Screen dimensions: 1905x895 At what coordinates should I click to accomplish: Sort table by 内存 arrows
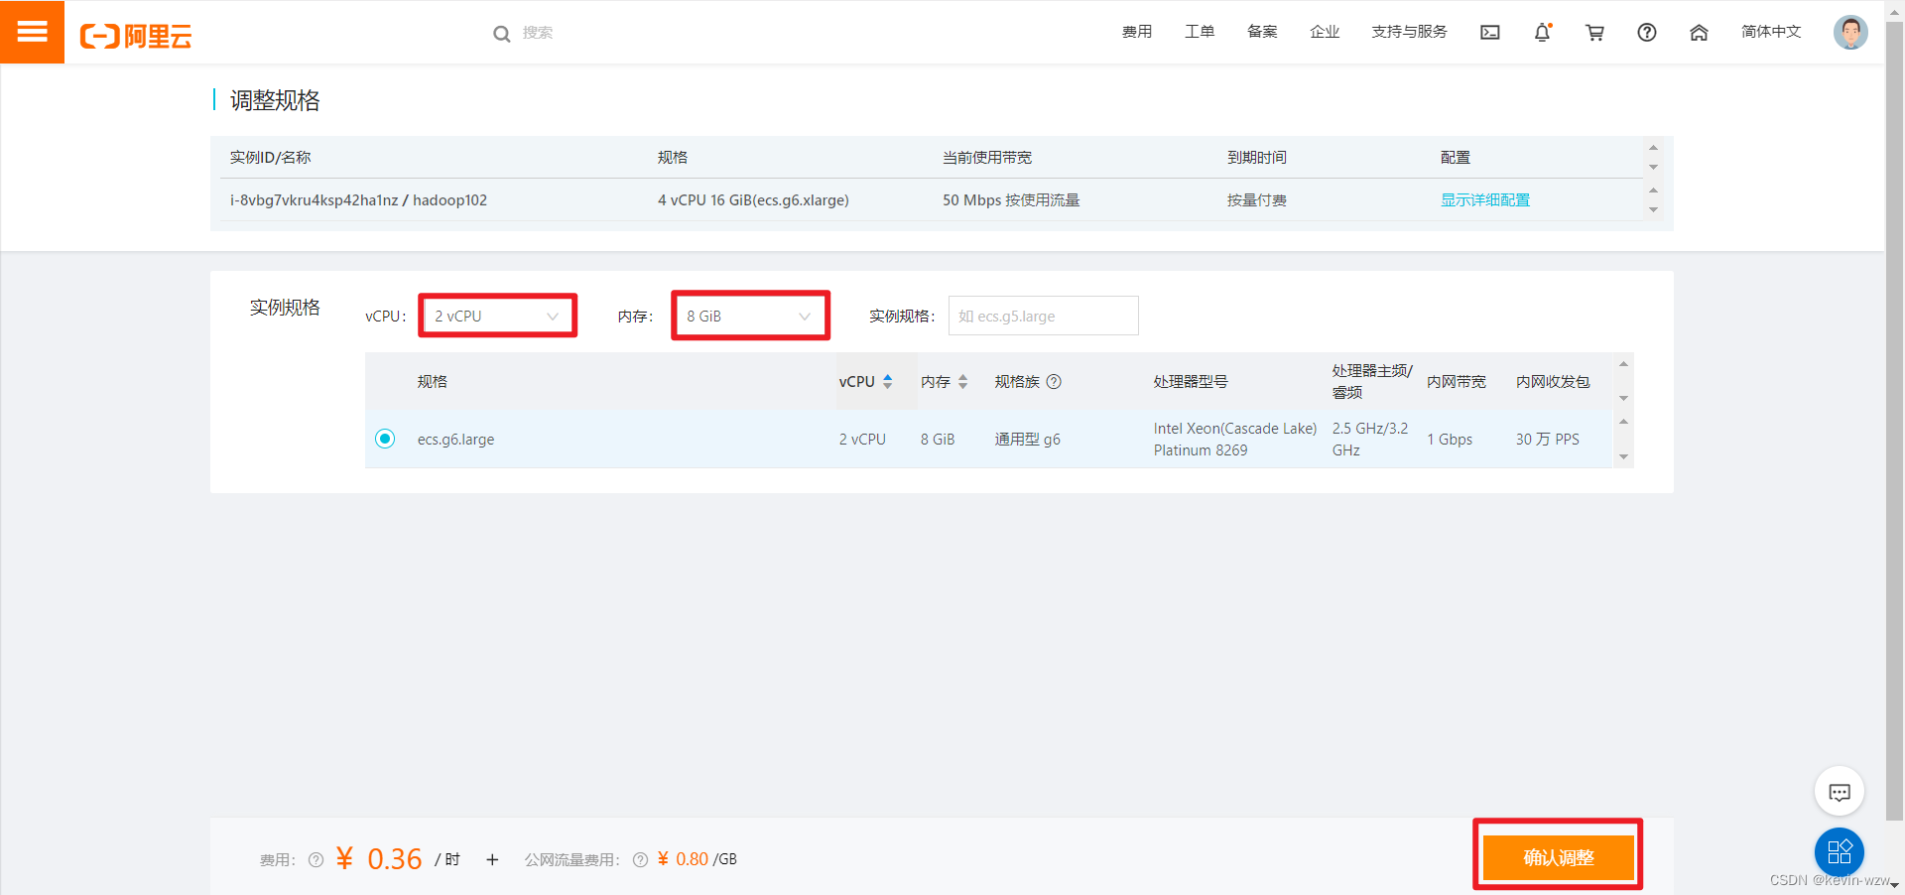962,382
